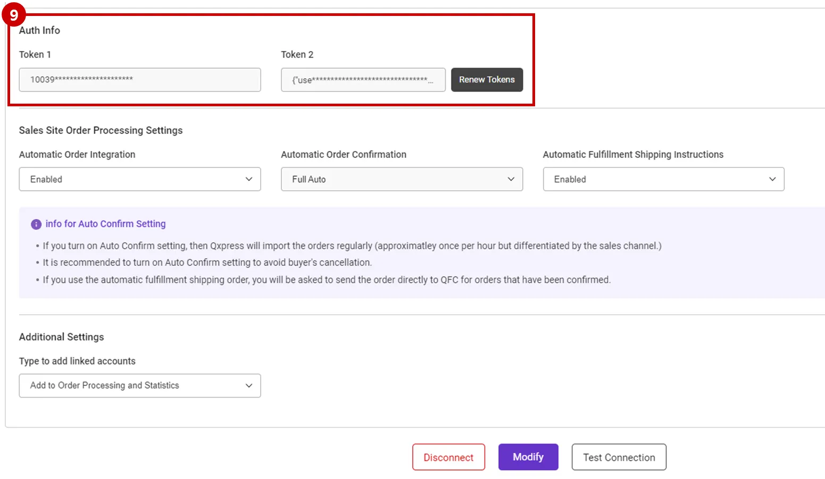Click the chevron arrow in Automatic Order Integration
825x479 pixels.
tap(249, 179)
